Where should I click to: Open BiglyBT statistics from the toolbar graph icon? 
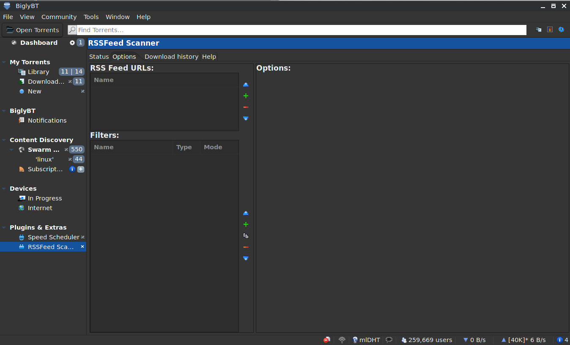[x=550, y=30]
